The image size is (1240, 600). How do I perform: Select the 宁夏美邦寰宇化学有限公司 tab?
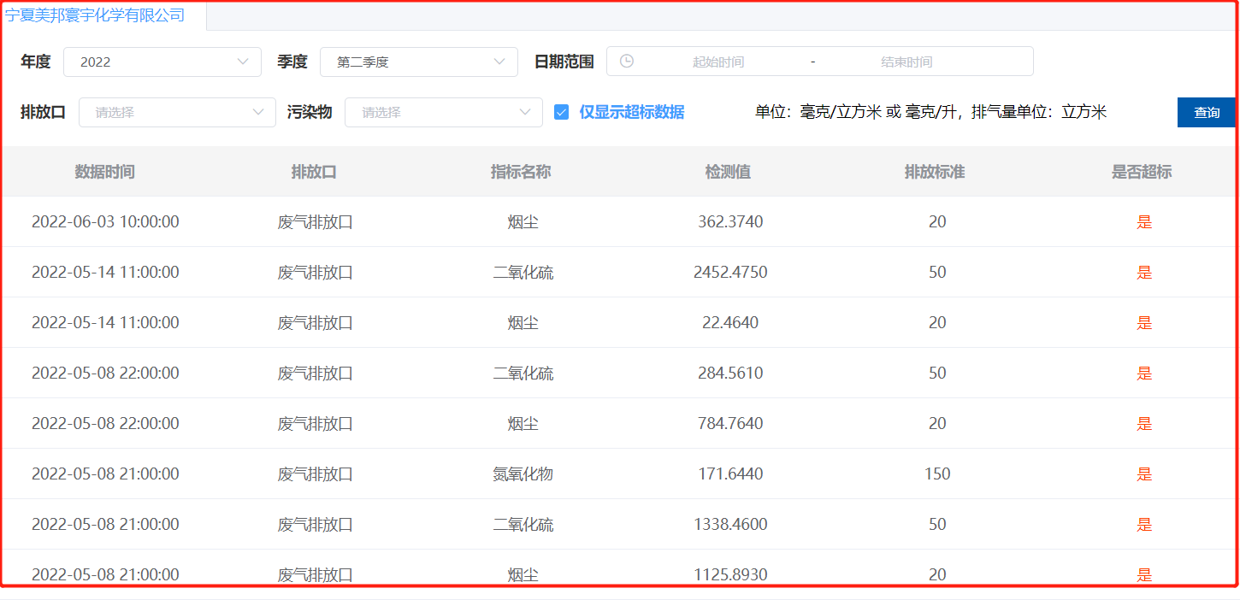95,15
